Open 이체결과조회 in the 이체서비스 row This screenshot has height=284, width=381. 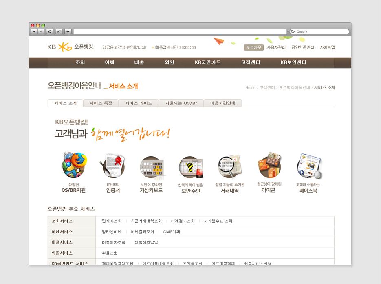(x=142, y=232)
